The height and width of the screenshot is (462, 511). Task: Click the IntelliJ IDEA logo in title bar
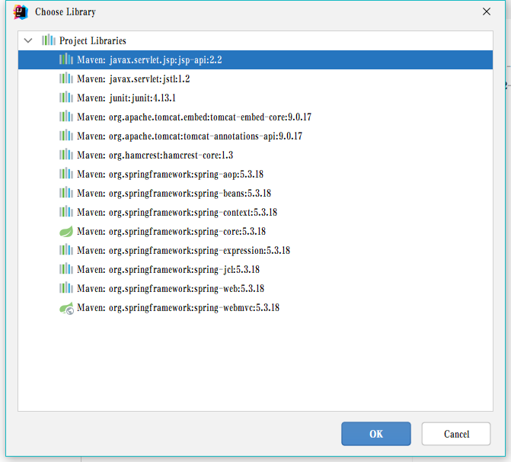[x=21, y=12]
